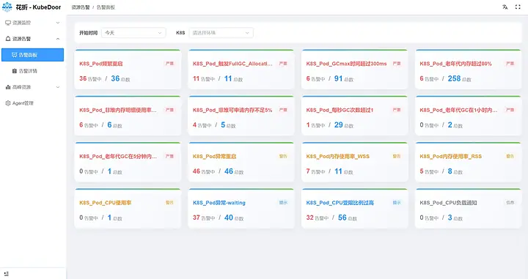Click total count 91 on GCmax card
528x279 pixels.
[338, 78]
